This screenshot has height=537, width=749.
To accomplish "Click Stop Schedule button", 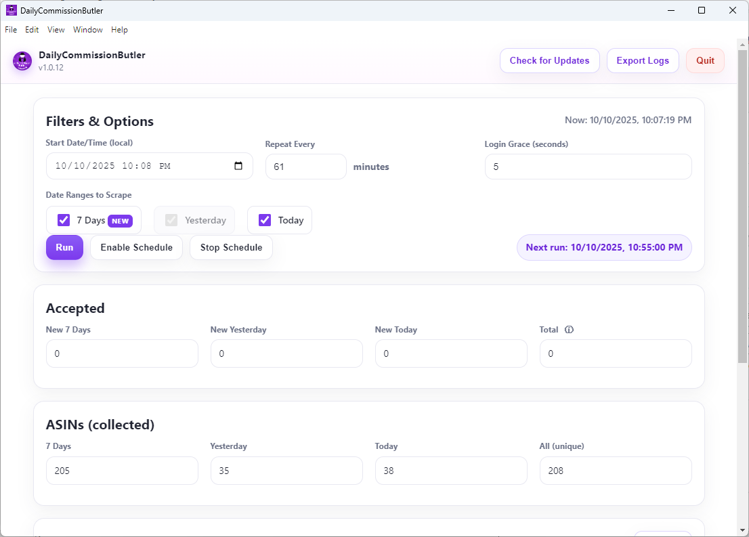I will [231, 247].
